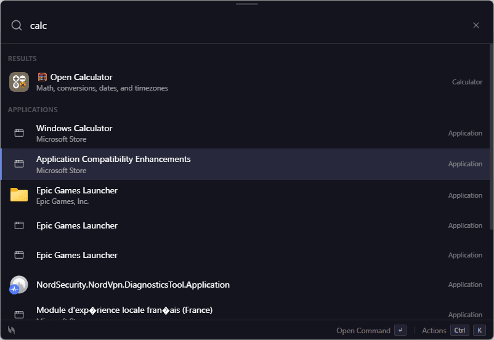
Task: Click the 'Ctrl' key badge
Action: point(460,330)
